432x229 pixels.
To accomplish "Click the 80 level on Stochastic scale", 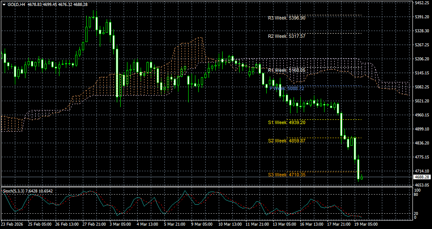I will [417, 195].
